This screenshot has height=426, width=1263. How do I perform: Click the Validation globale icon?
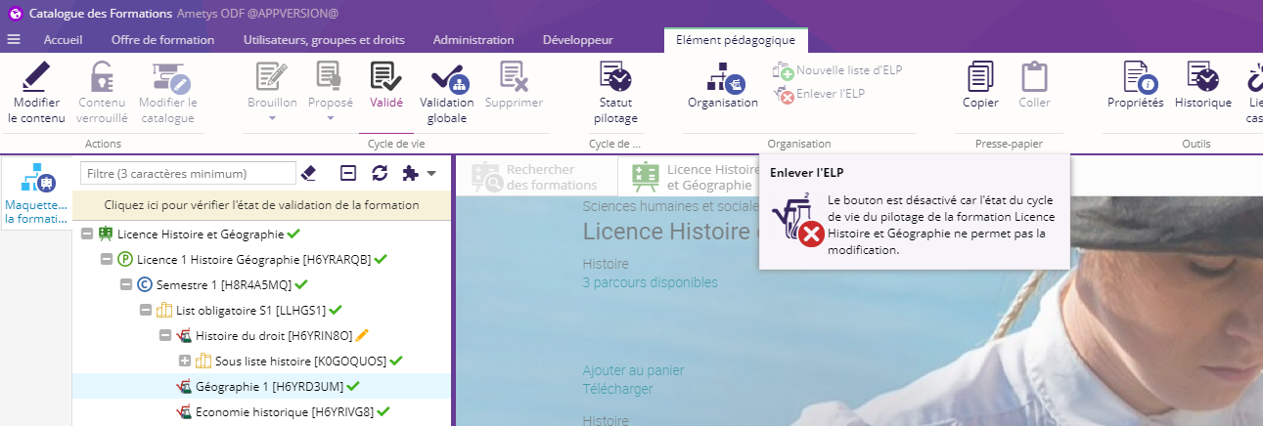(447, 77)
